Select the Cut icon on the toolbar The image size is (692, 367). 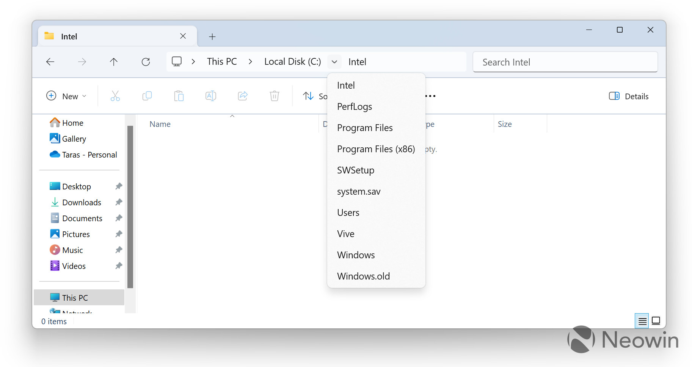pyautogui.click(x=115, y=96)
